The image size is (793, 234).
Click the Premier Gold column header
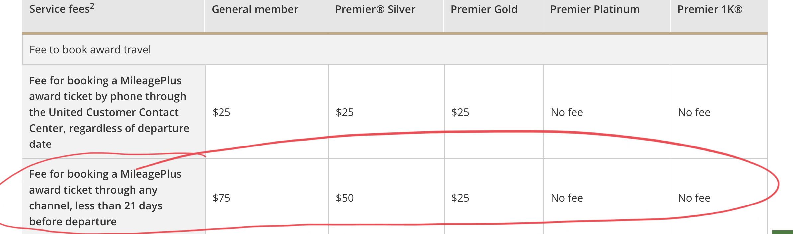coord(484,9)
